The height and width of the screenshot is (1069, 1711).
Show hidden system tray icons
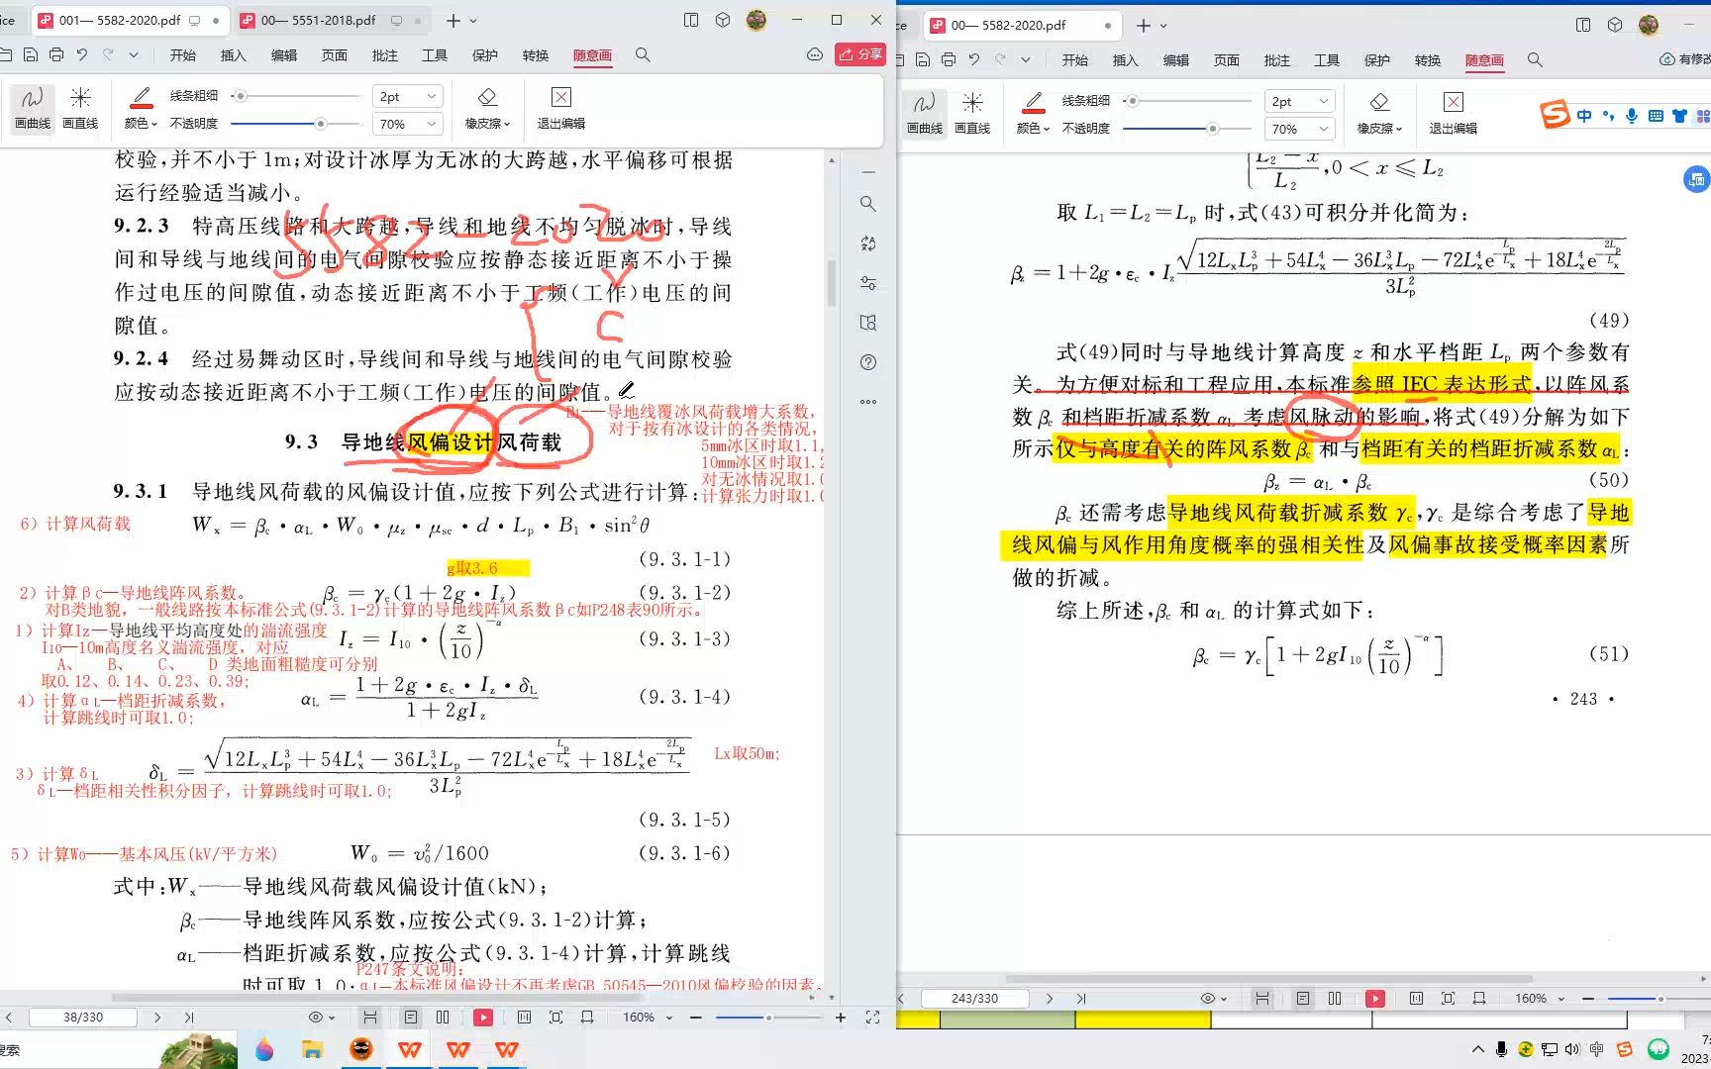1478,1049
